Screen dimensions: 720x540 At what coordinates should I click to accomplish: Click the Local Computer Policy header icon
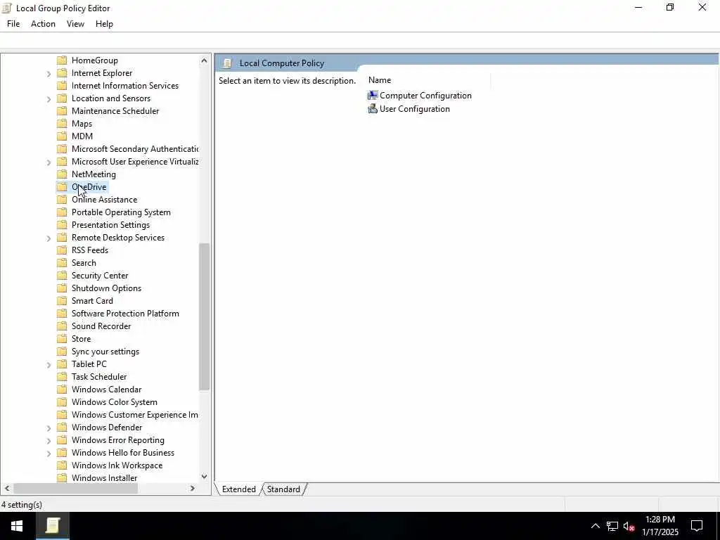[227, 63]
